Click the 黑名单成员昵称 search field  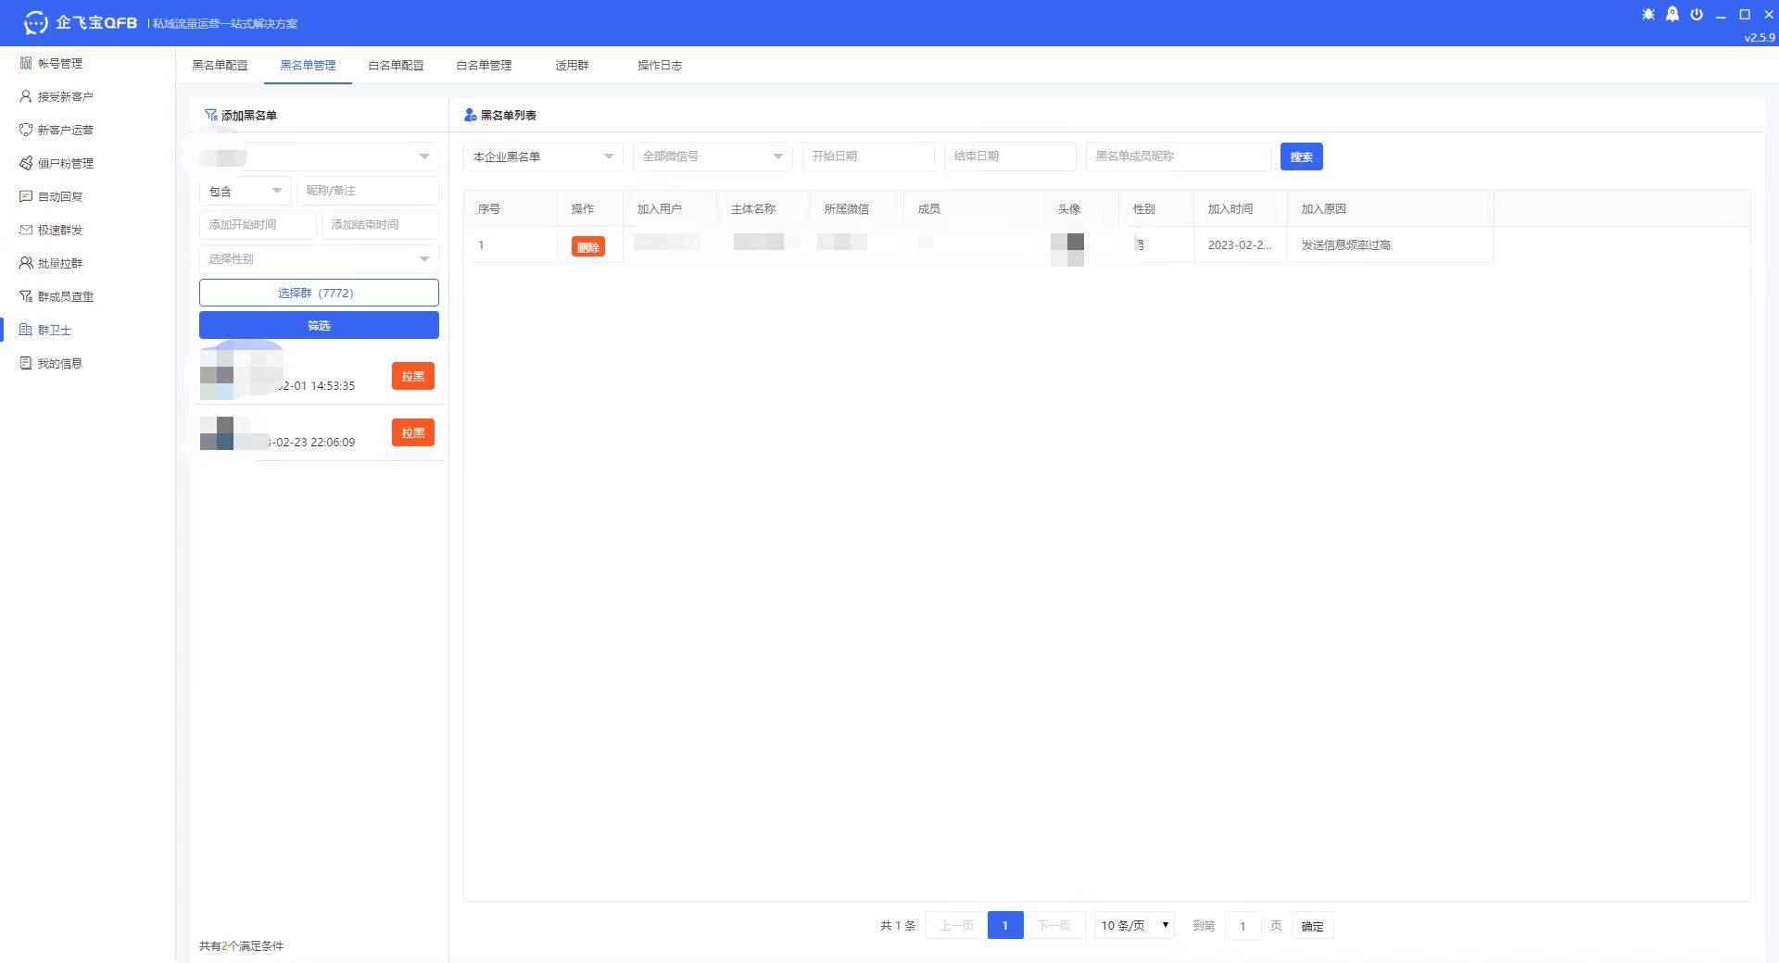[1178, 156]
